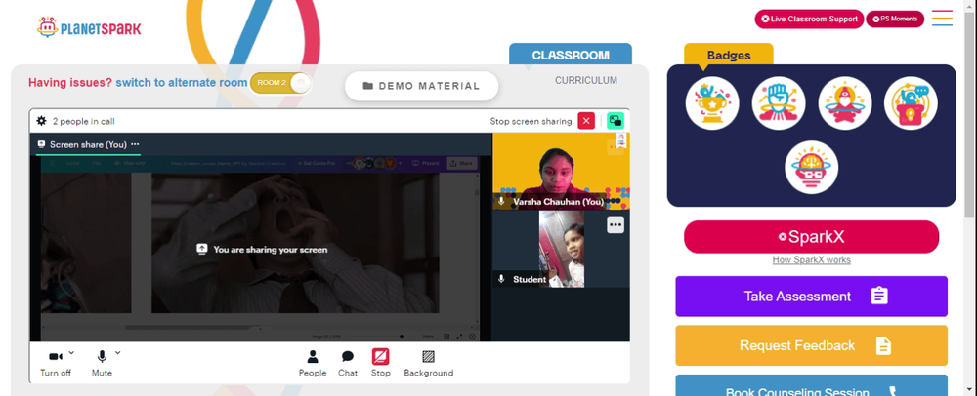This screenshot has width=977, height=396.
Task: Turn off the camera
Action: tap(56, 363)
